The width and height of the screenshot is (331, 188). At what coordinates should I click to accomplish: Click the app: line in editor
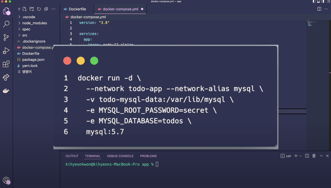(88, 39)
